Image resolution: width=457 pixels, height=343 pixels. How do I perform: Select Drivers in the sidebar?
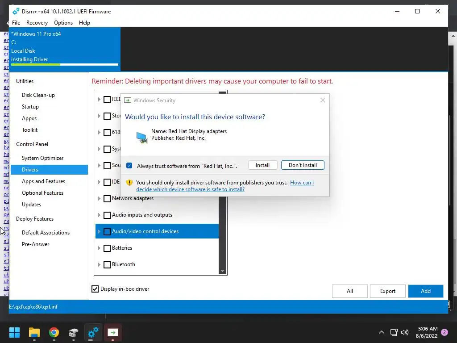pos(49,170)
